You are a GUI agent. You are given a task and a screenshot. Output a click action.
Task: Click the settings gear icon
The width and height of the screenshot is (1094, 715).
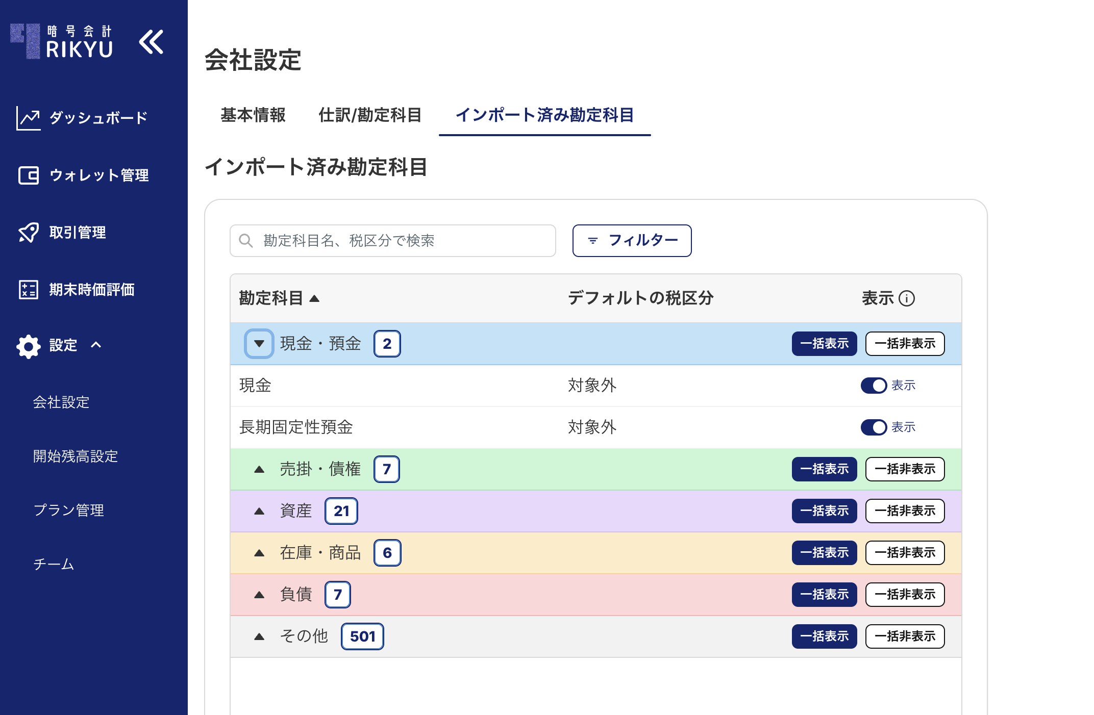(x=28, y=346)
